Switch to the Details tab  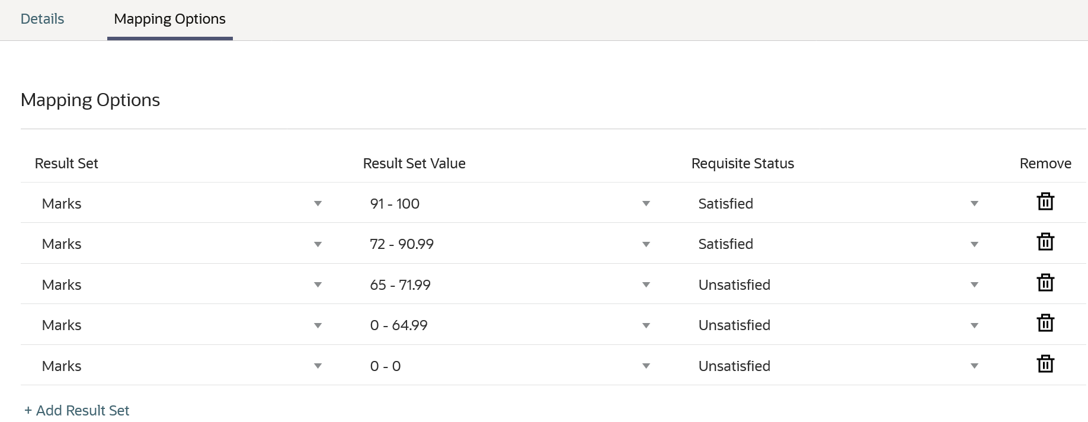tap(42, 19)
